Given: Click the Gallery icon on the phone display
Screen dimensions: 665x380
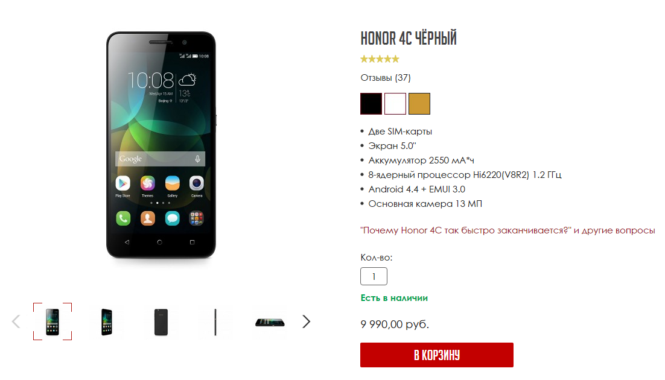Looking at the screenshot, I should [172, 183].
